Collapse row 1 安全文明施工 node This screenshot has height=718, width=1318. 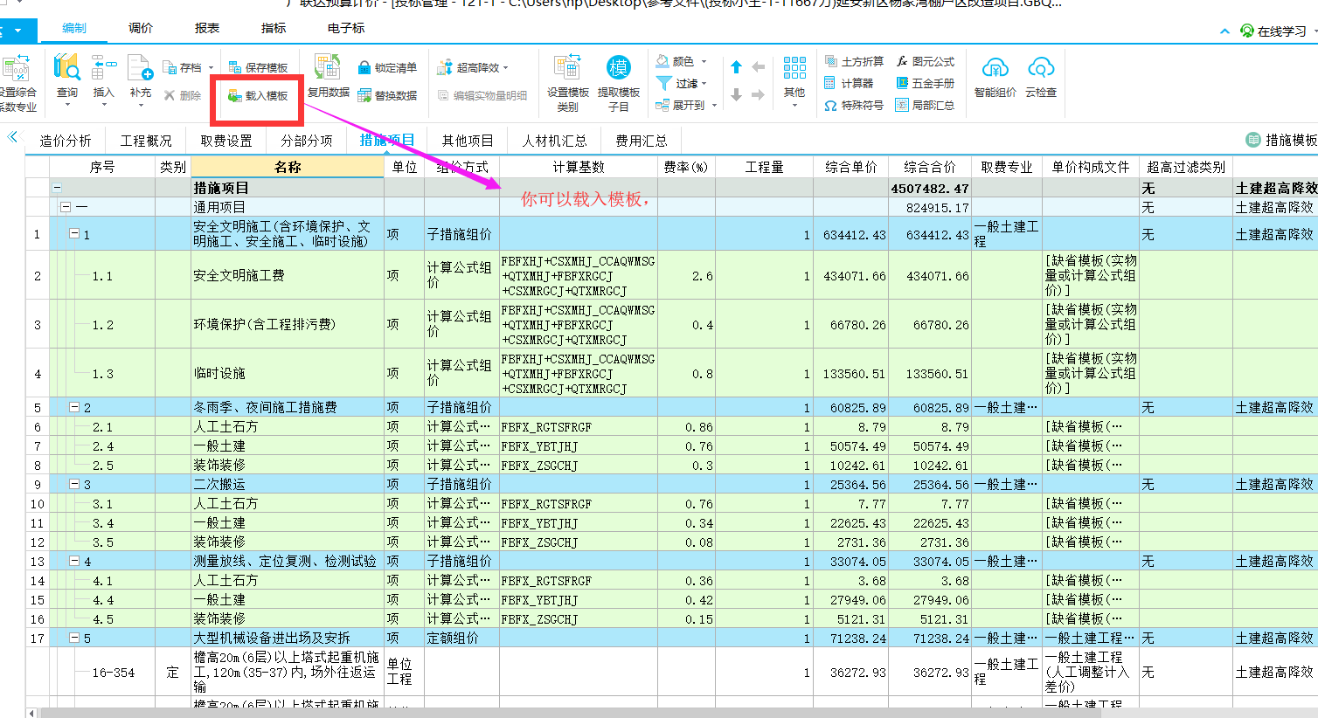coord(74,234)
